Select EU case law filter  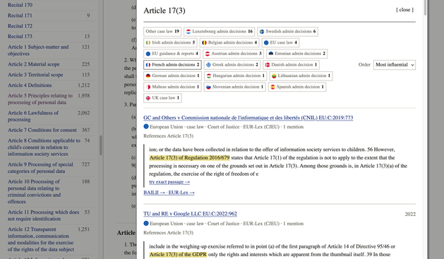coord(280,42)
